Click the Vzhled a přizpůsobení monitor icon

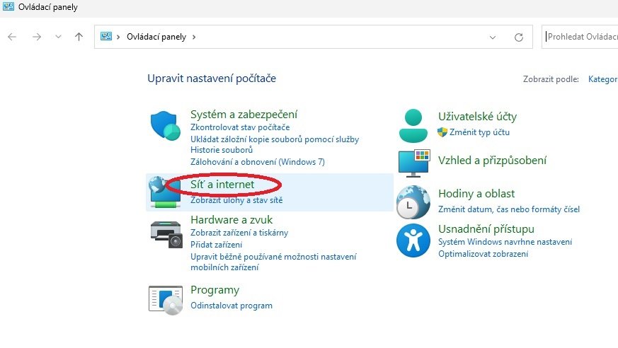[x=414, y=163]
